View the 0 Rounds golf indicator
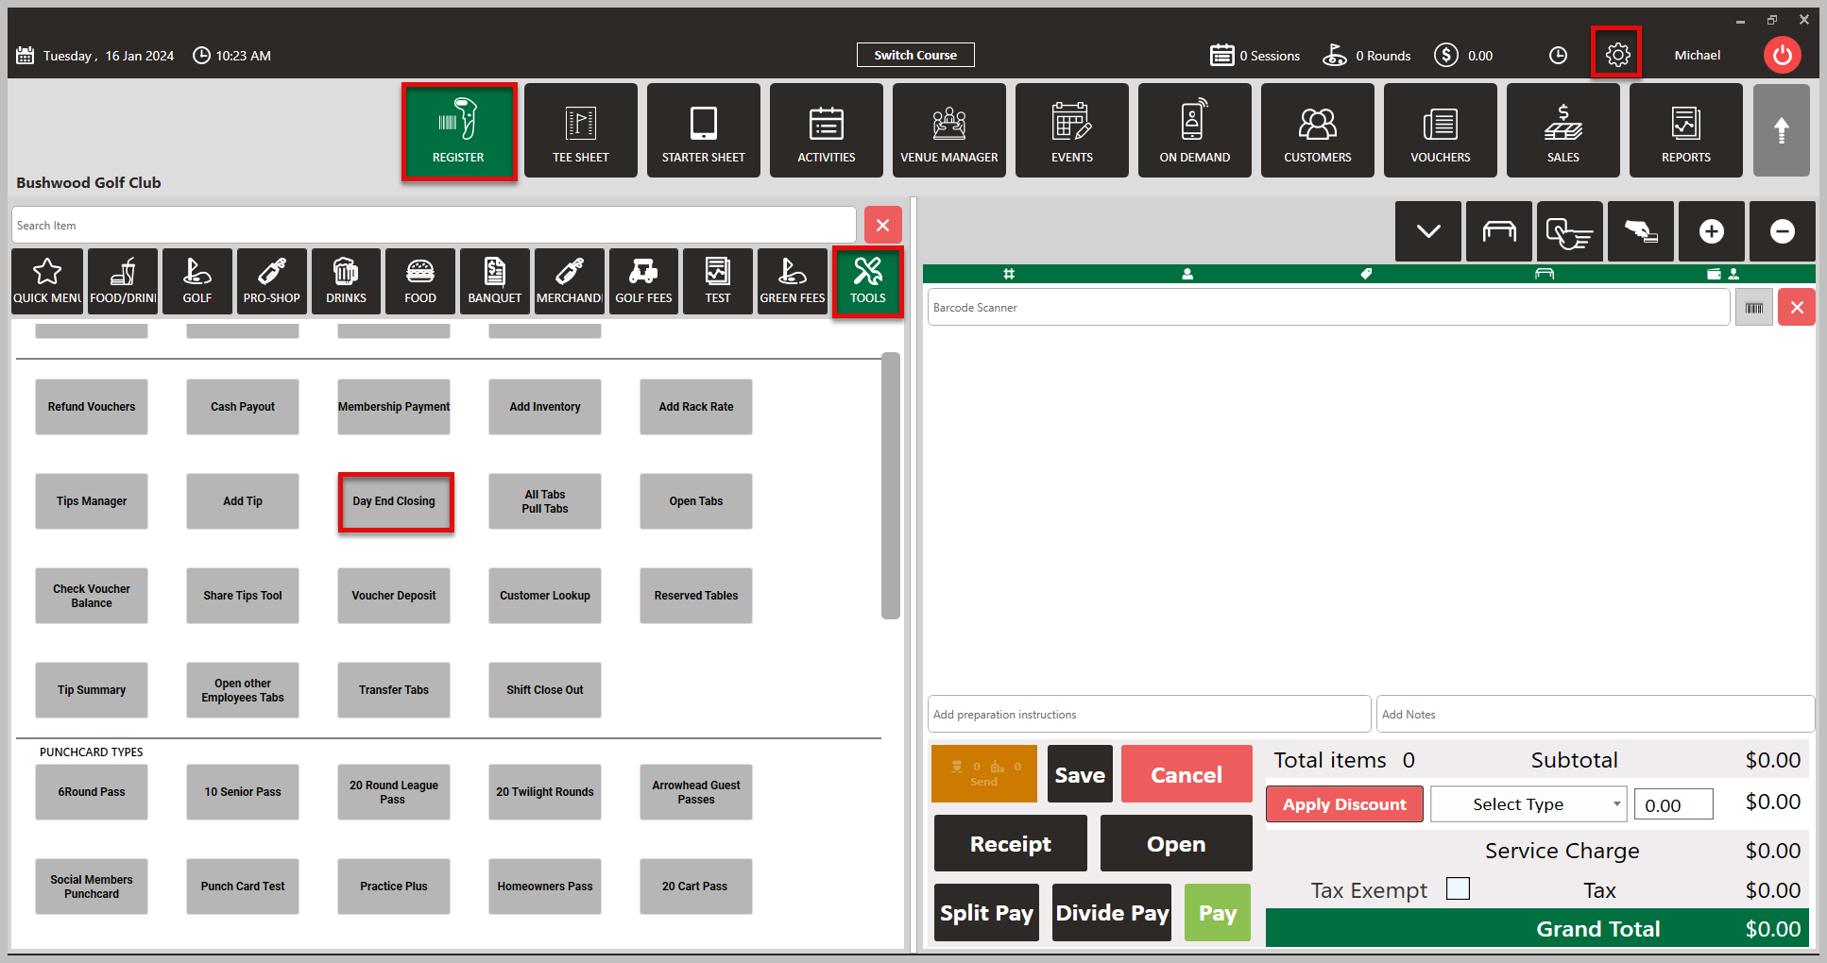The image size is (1827, 963). tap(1366, 56)
